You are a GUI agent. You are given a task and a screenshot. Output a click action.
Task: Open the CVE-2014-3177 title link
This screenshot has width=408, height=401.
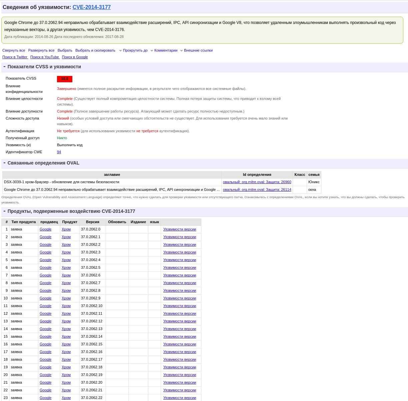91,7
